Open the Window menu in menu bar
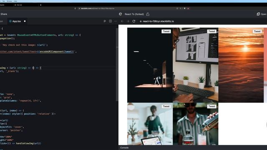This screenshot has height=150, width=267. (9, 1)
